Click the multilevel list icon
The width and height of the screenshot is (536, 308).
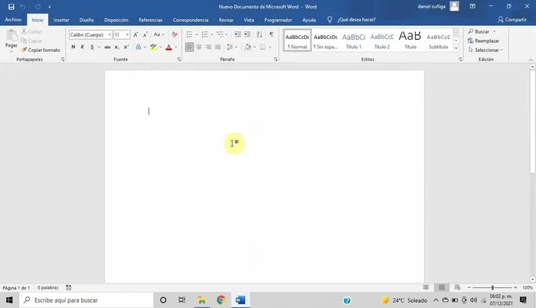click(221, 34)
